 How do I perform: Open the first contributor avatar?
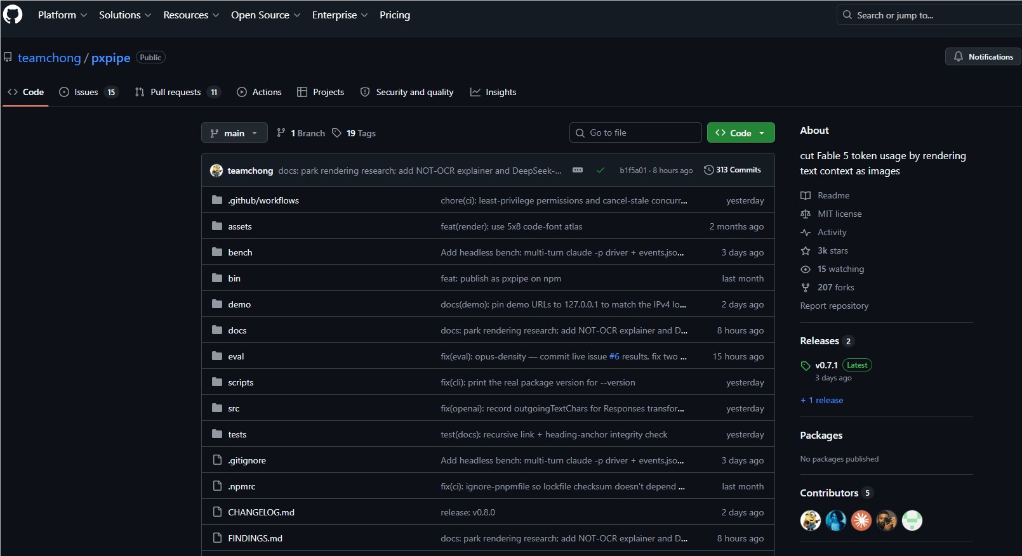(810, 520)
